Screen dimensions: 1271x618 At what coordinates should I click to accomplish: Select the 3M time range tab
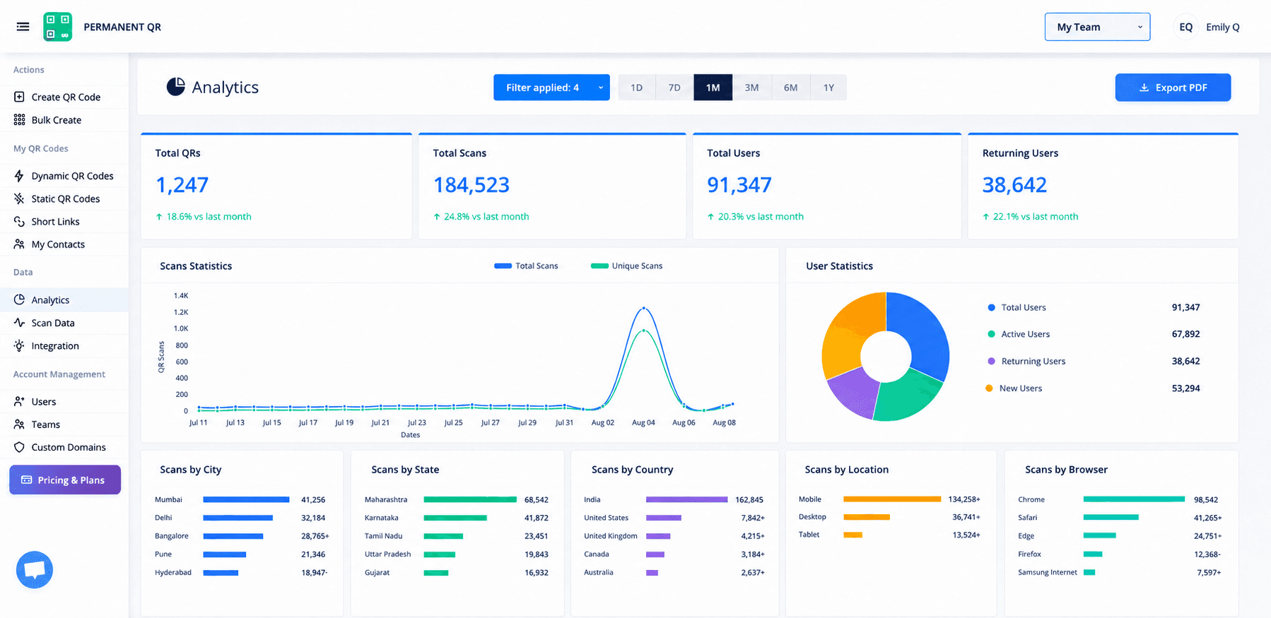(x=751, y=88)
